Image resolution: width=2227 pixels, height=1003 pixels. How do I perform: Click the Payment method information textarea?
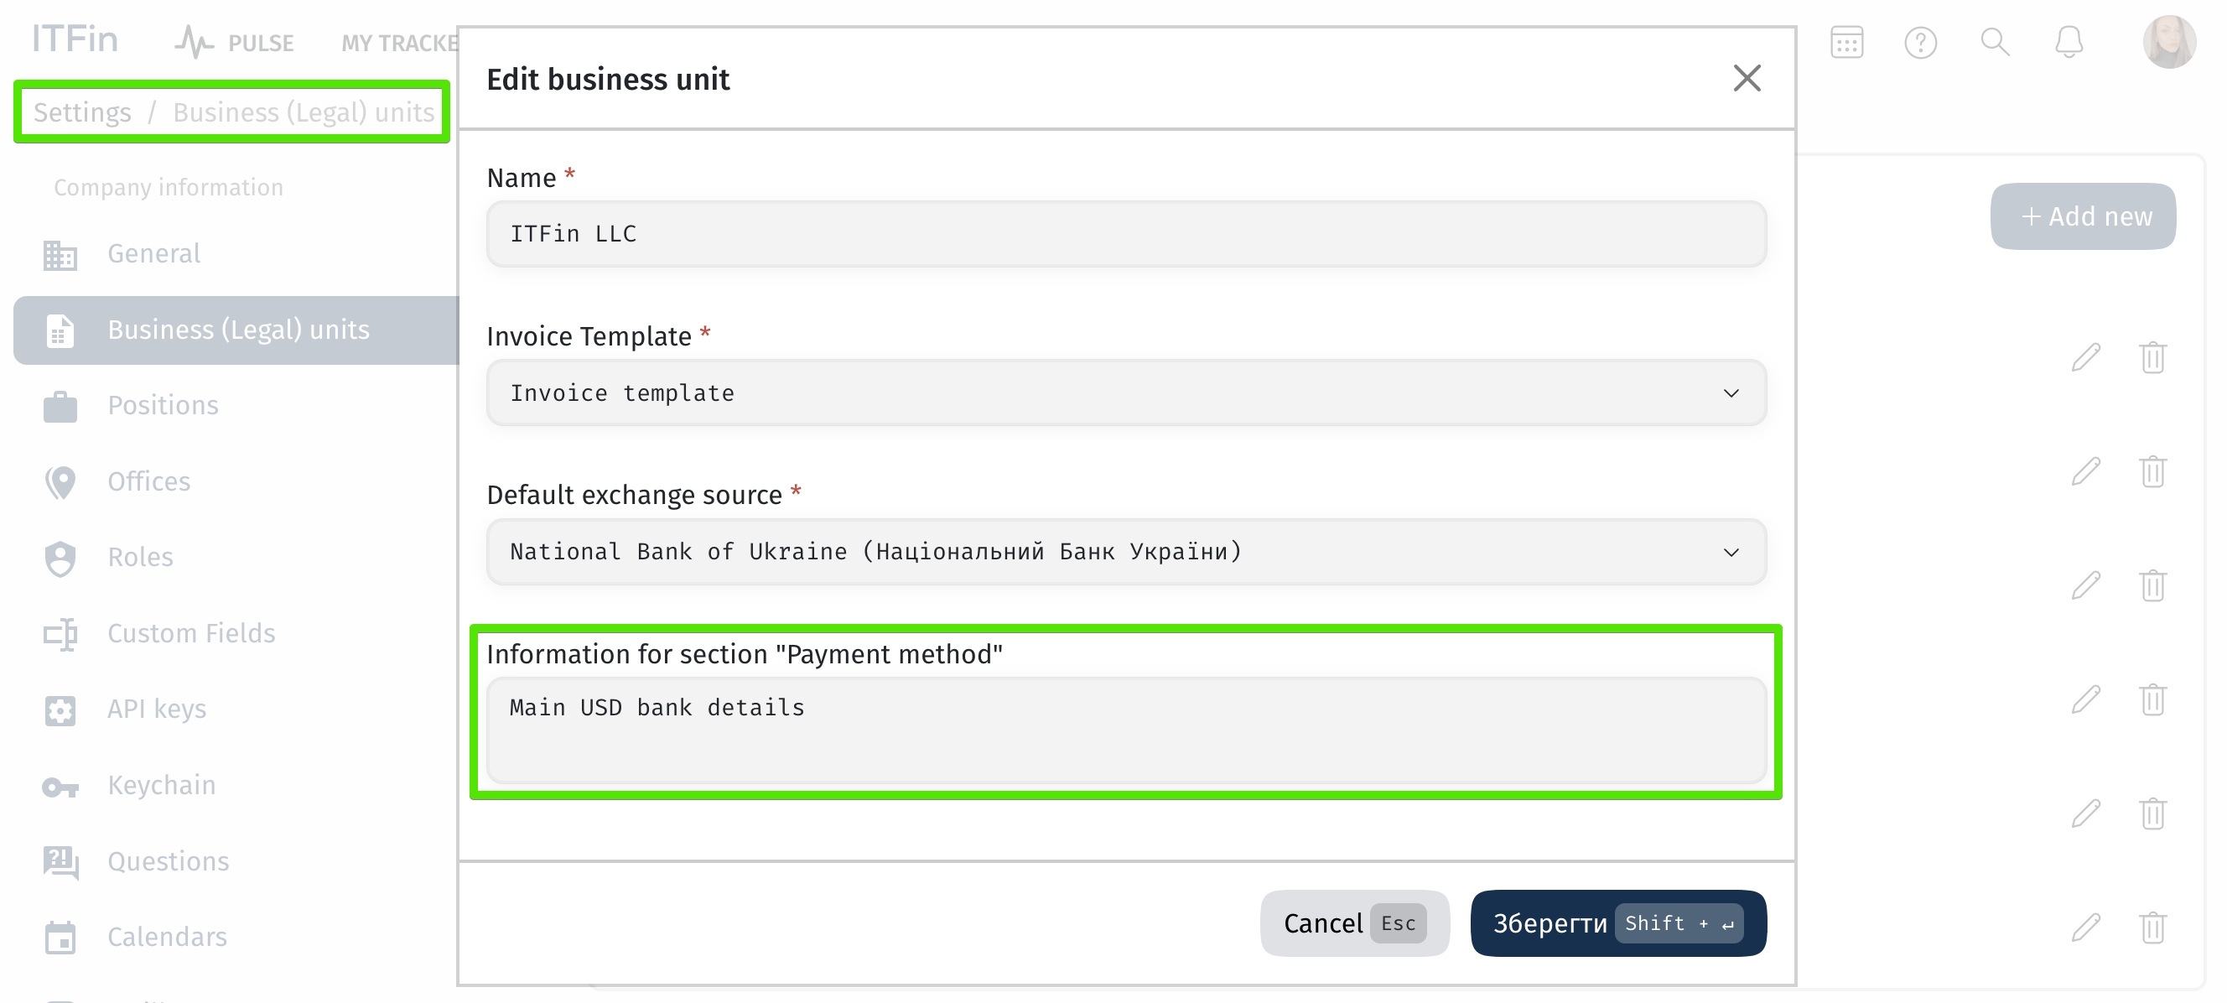(x=1125, y=730)
